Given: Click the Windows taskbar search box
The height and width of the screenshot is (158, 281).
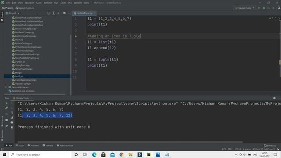Looking at the screenshot, I should click(40, 154).
